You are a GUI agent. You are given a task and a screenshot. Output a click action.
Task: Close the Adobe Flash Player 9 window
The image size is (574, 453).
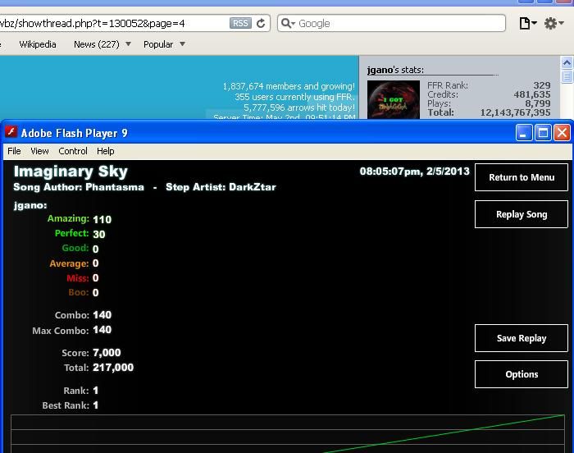[x=562, y=132]
